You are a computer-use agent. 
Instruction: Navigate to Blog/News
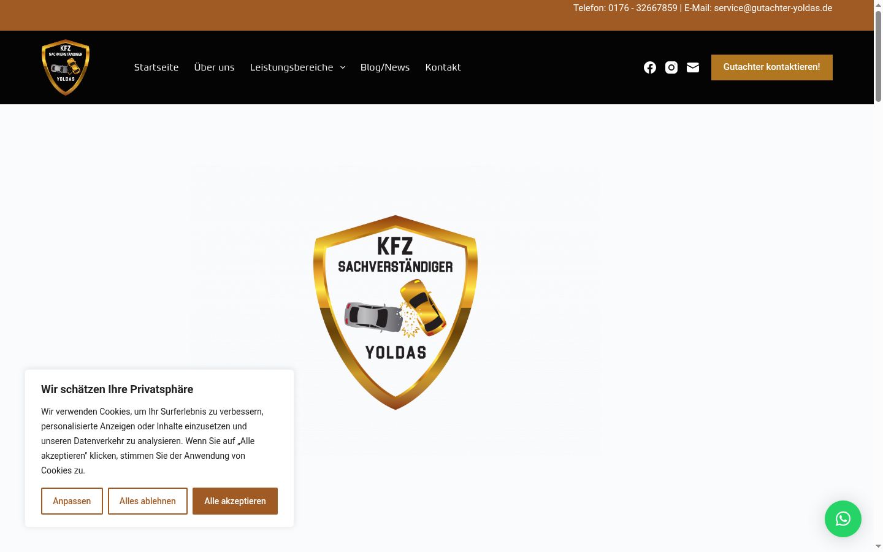point(385,67)
